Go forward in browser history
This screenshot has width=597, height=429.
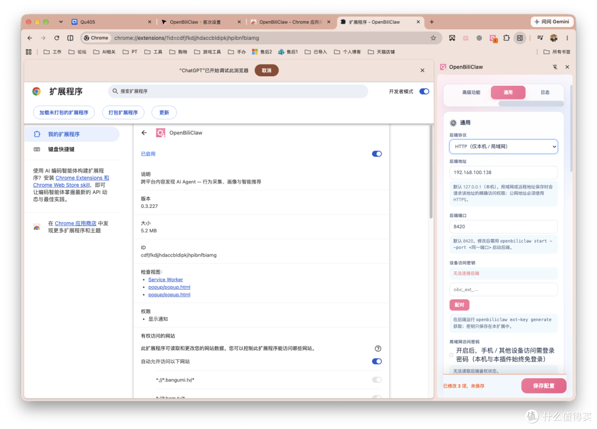click(x=43, y=38)
